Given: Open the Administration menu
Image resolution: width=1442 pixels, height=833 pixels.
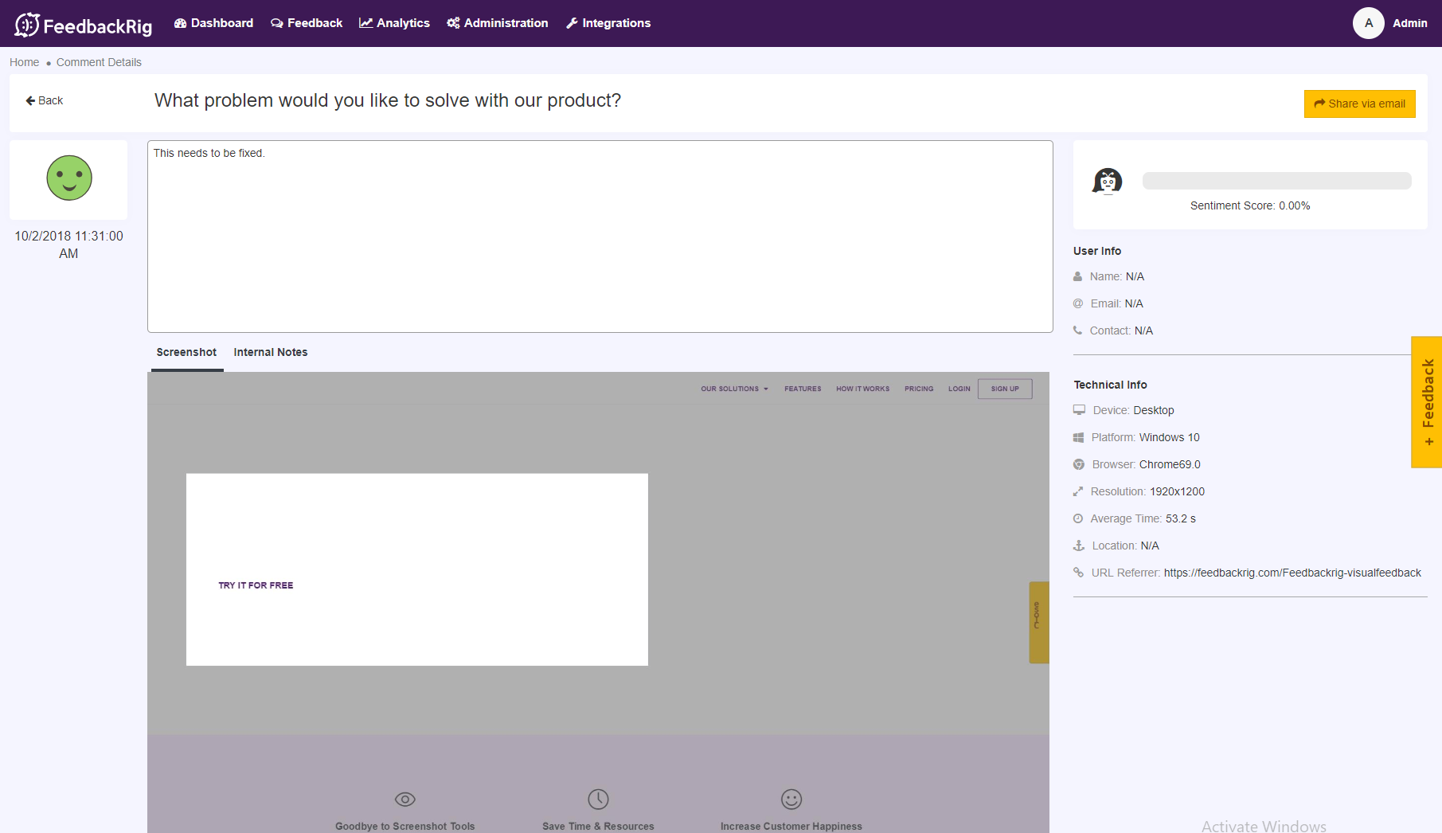Looking at the screenshot, I should (x=498, y=23).
